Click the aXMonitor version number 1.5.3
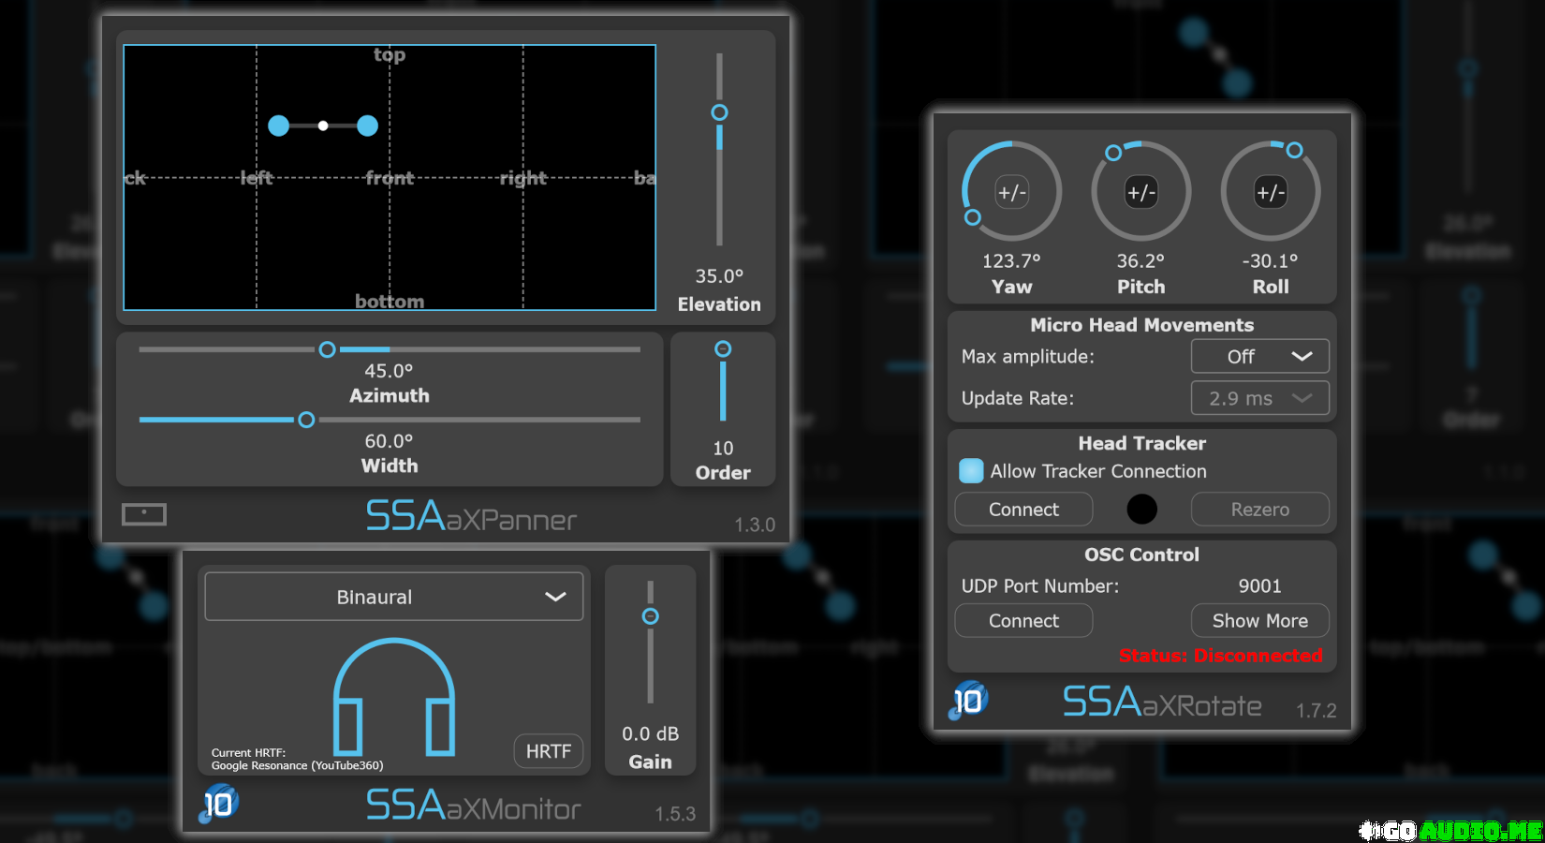 tap(675, 814)
